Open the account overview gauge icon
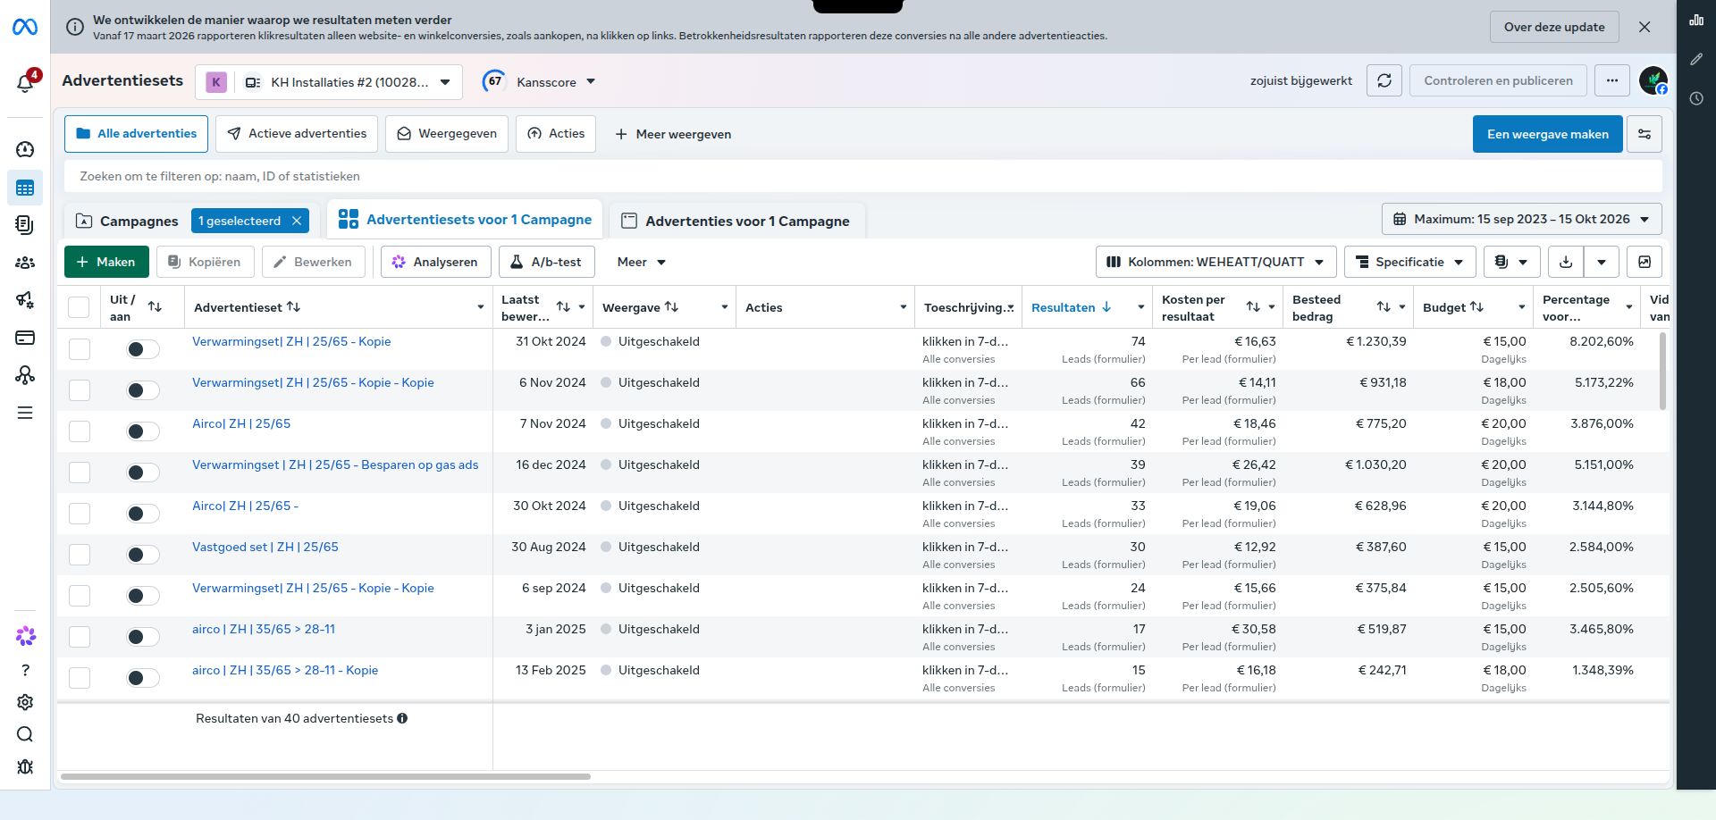 pyautogui.click(x=25, y=149)
